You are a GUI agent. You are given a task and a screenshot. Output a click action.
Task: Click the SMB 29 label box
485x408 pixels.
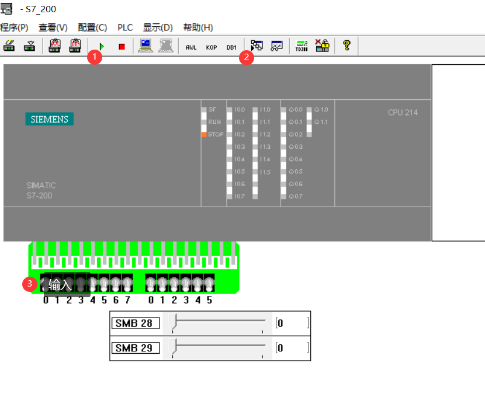[136, 348]
